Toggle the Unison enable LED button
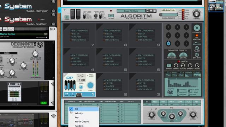This screenshot has height=127, width=226. coord(179,61)
